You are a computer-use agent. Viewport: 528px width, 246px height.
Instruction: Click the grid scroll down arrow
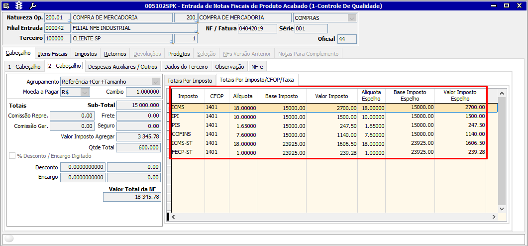(x=502, y=209)
